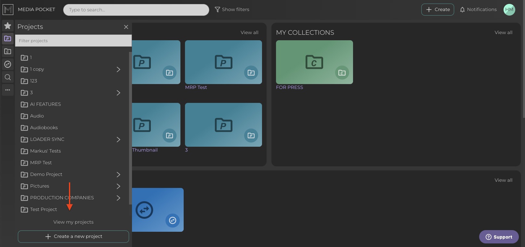This screenshot has height=247, width=525.
Task: Click the transfers swap sidebar icon
Action: click(x=8, y=64)
